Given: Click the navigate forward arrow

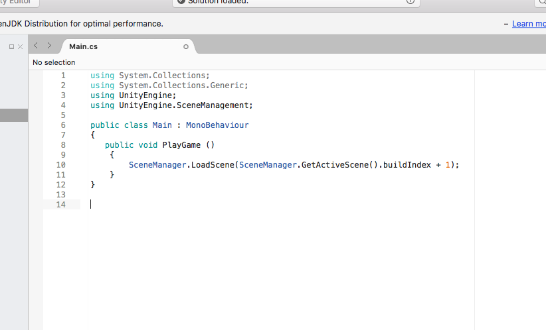Looking at the screenshot, I should 49,46.
